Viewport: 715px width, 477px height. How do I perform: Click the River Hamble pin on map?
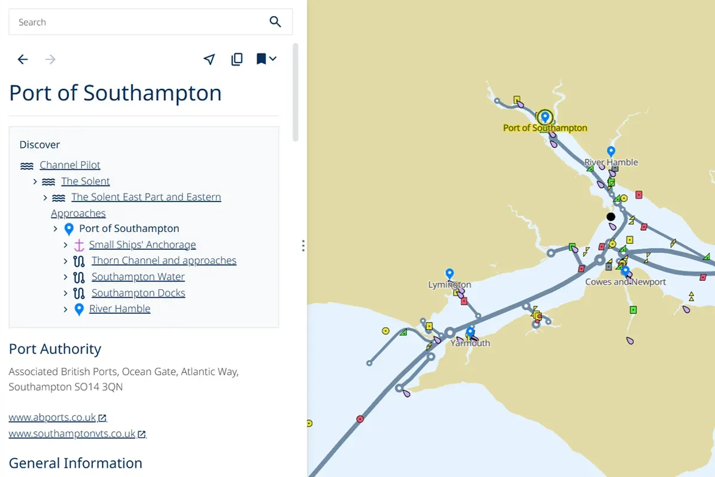point(611,151)
